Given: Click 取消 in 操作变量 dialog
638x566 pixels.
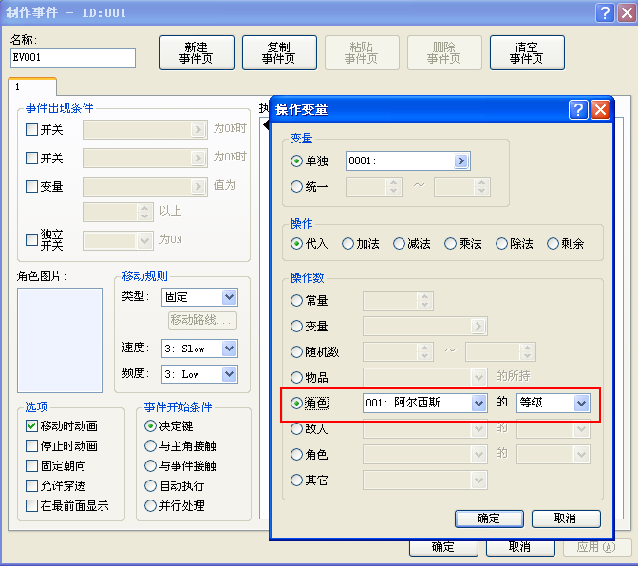Looking at the screenshot, I should pos(566,519).
